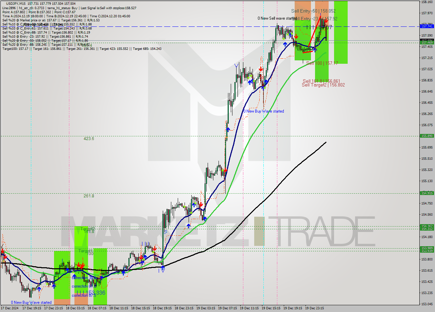Click the 'Point A:157.802' info text

13,12
